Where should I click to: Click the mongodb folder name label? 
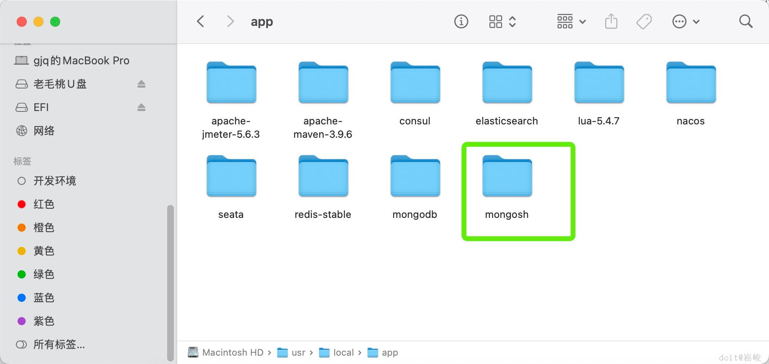(415, 214)
